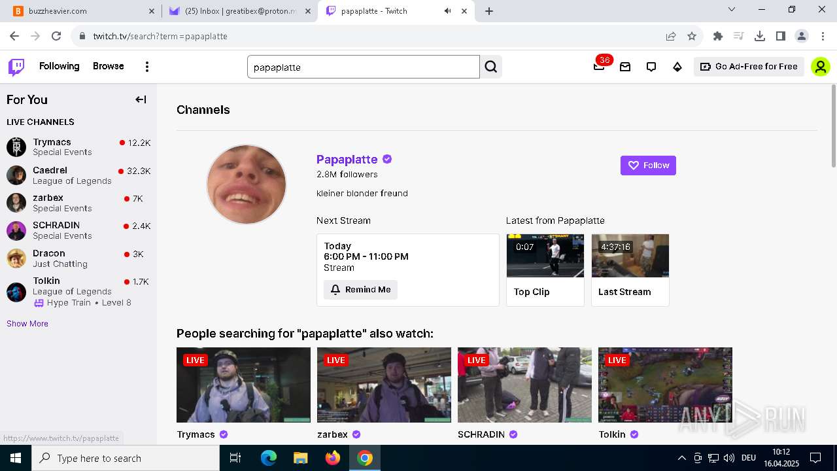Open Chrome downloads icon

tap(760, 36)
